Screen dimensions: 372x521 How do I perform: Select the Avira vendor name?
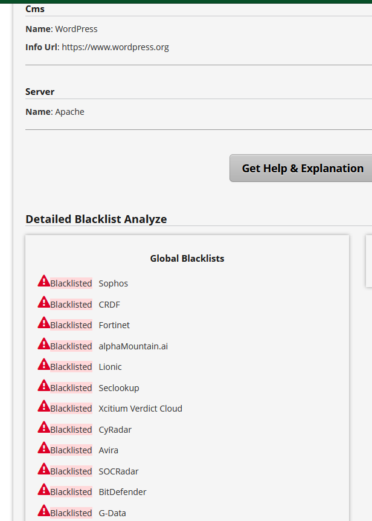pos(109,450)
